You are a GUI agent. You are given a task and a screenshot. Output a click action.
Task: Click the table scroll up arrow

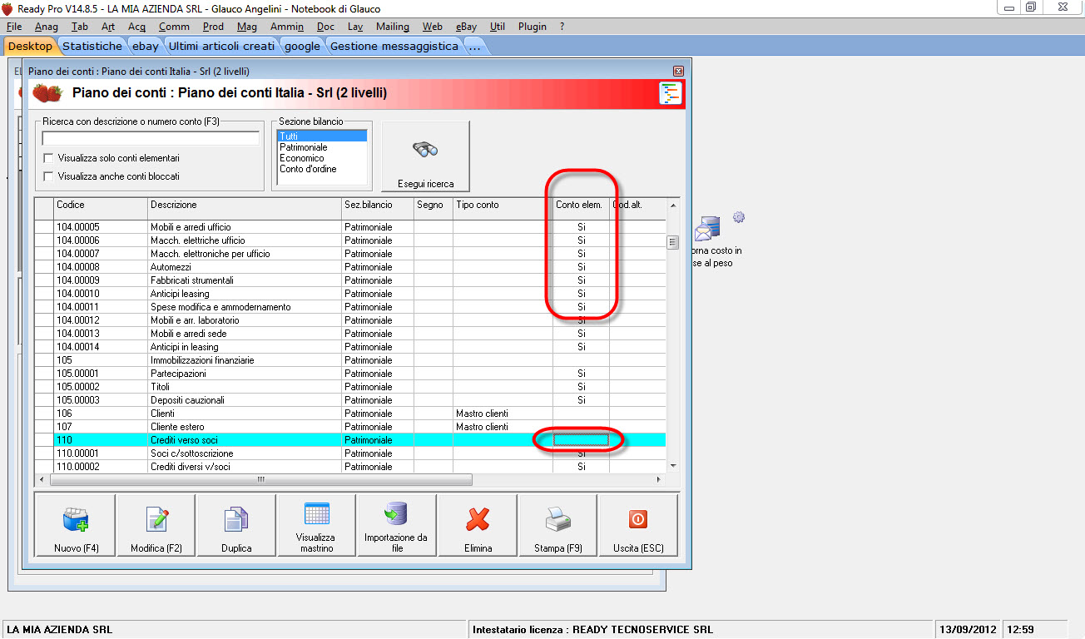672,206
